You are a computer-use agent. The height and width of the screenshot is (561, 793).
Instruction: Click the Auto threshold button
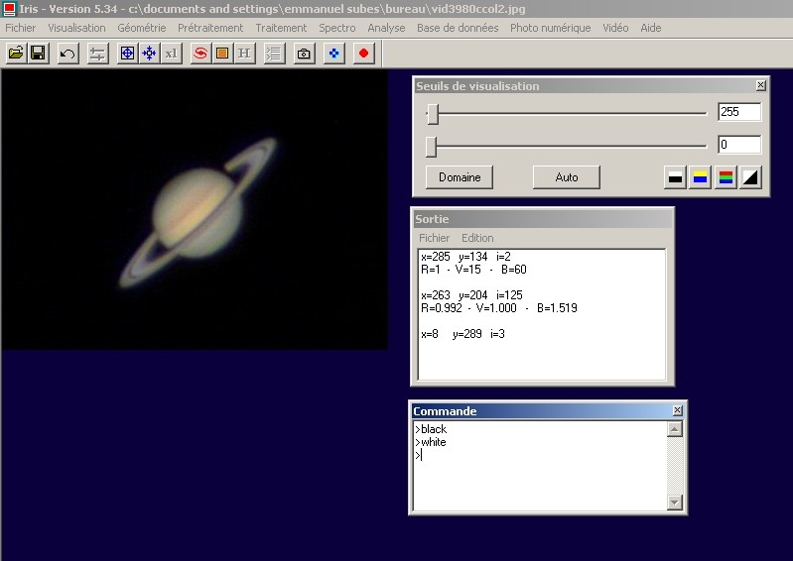coord(567,177)
